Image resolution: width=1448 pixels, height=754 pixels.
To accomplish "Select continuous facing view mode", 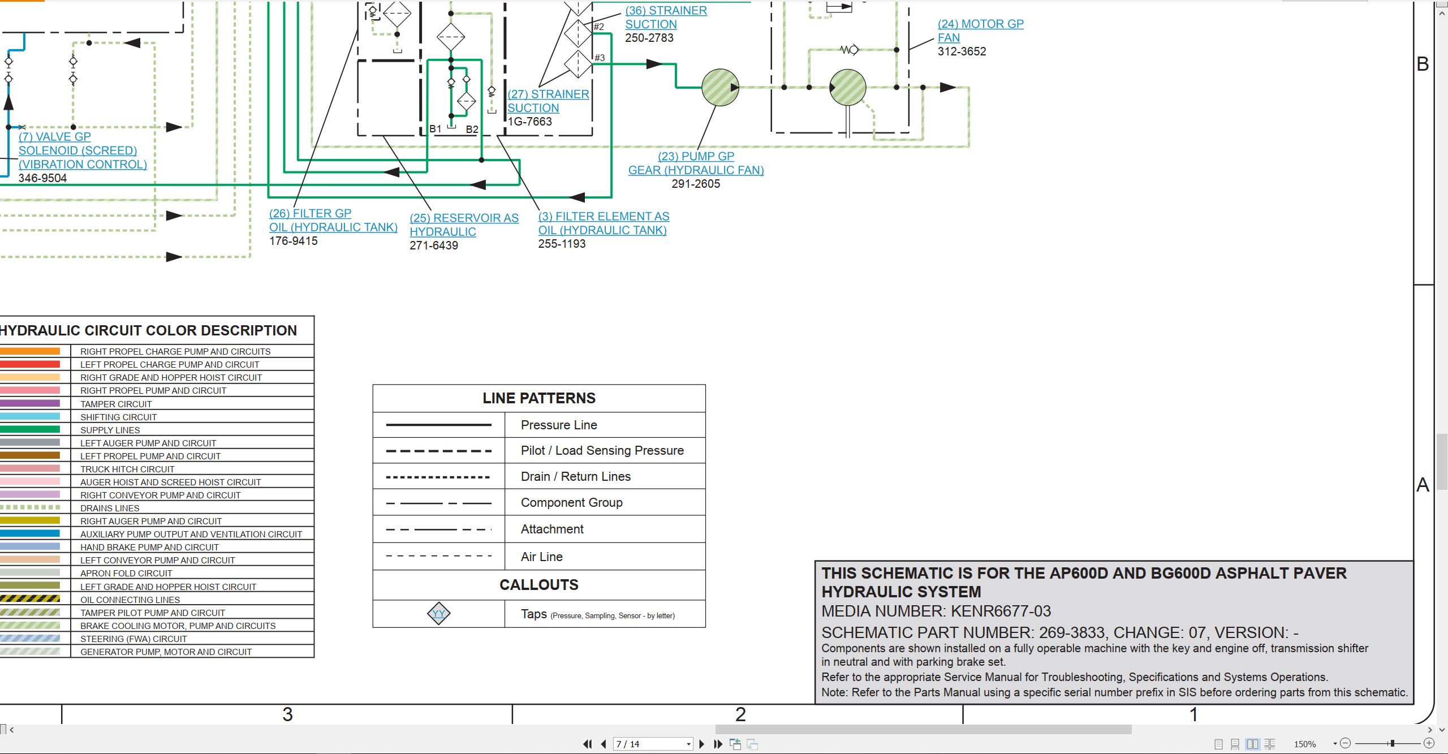I will point(1269,744).
